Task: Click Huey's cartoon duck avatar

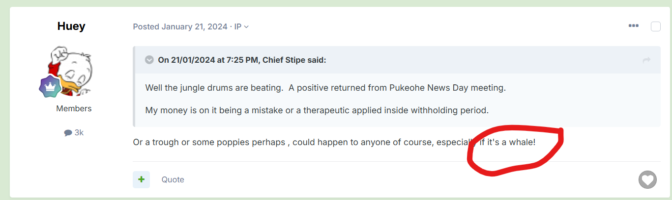Action: coord(70,71)
